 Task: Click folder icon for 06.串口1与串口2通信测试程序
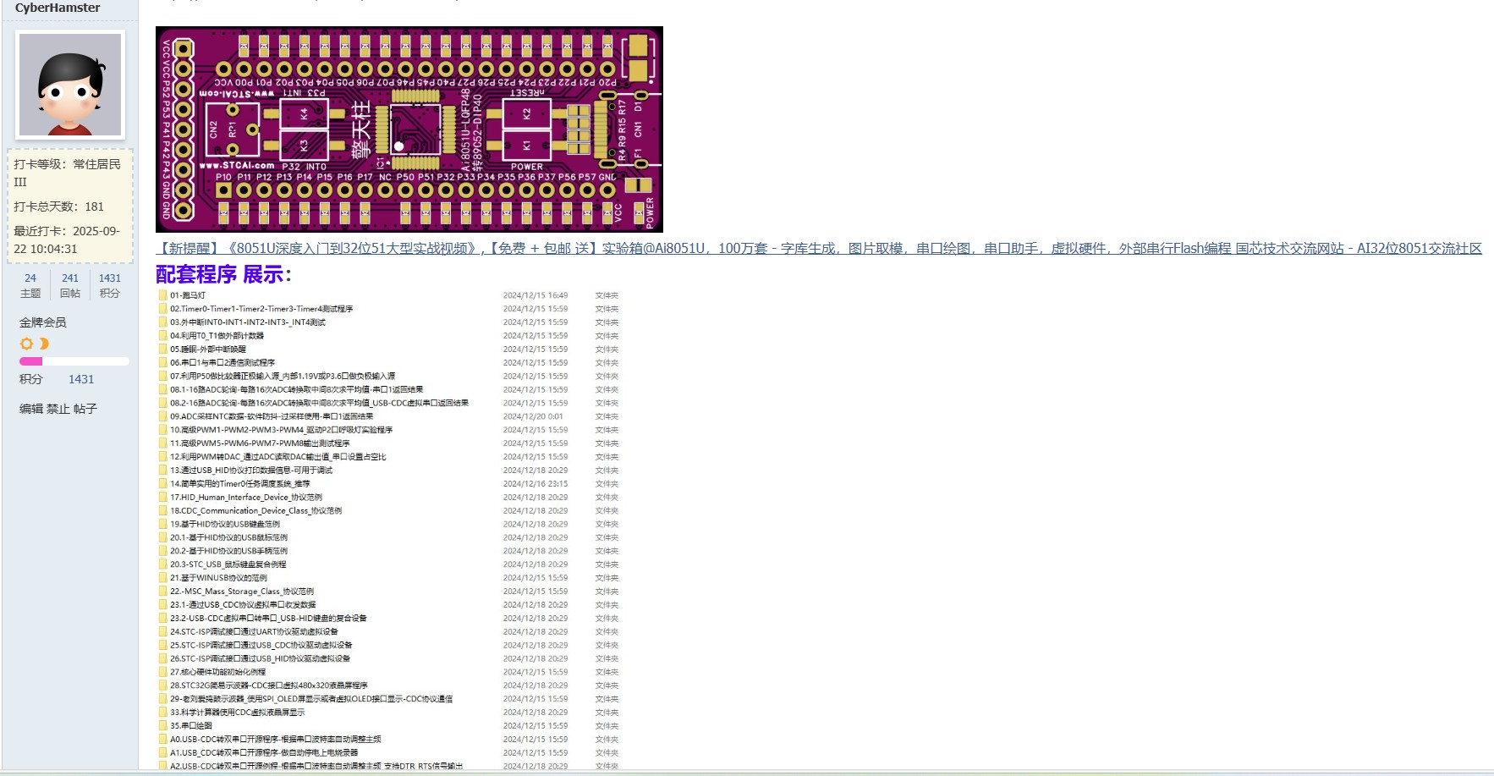(x=163, y=363)
